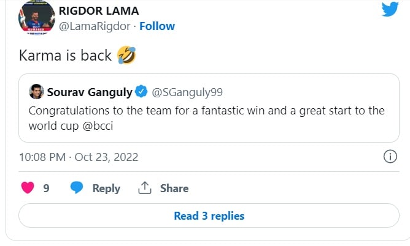The image size is (410, 246).
Task: Click Sourav Ganguly's verified badge
Action: (x=141, y=92)
